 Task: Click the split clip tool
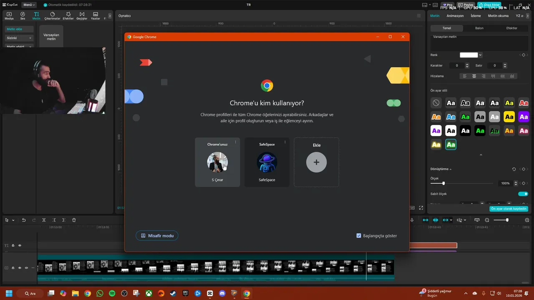(x=44, y=220)
